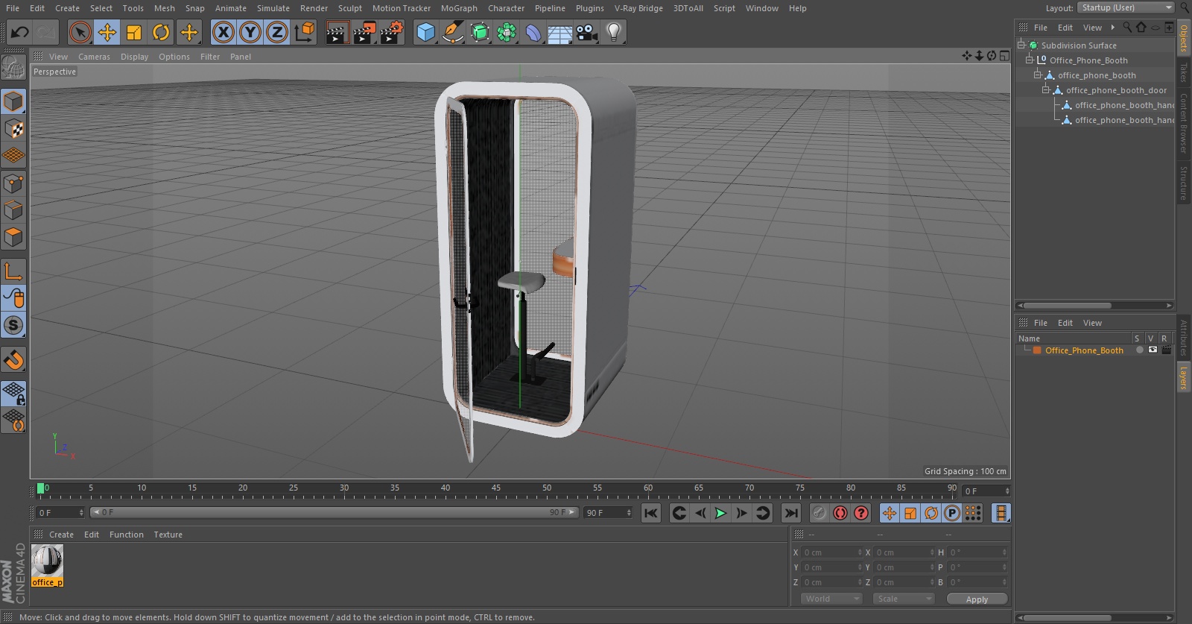Toggle Office_Phone_Booth layer visibility
1192x624 pixels.
[x=1153, y=350]
